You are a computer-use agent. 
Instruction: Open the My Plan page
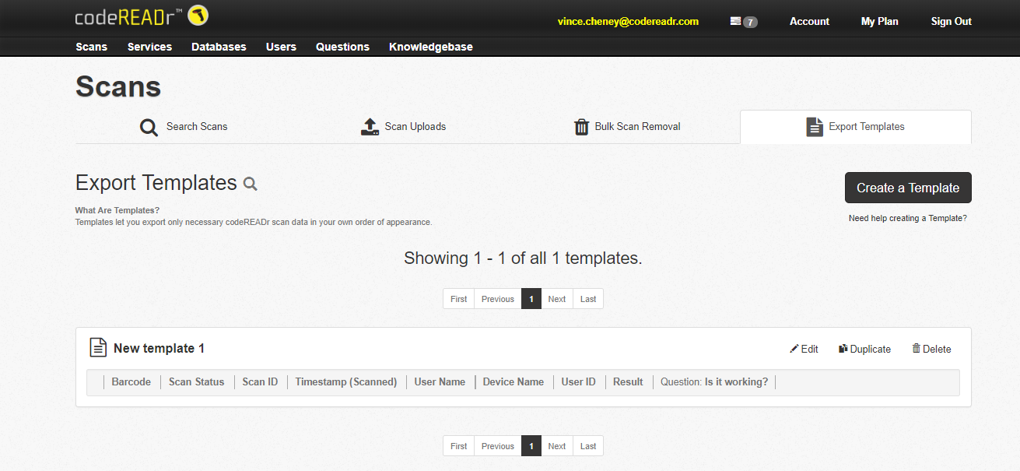tap(880, 22)
